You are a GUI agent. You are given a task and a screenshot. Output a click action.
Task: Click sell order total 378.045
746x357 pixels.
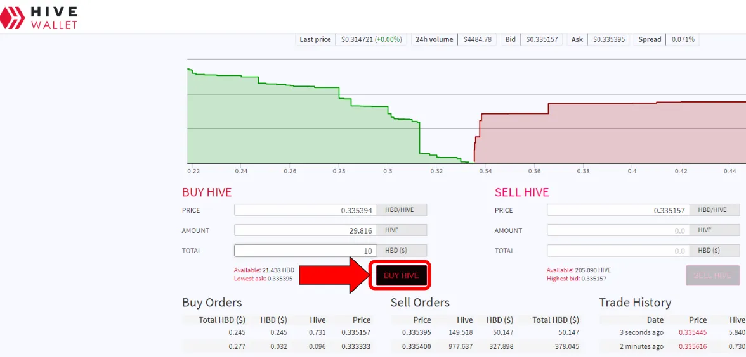pyautogui.click(x=566, y=347)
